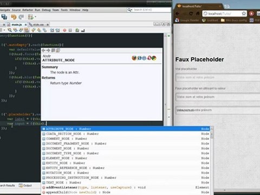The image size is (260, 195).
Task: Switch to the style.css editor tab
Action: click(x=38, y=24)
